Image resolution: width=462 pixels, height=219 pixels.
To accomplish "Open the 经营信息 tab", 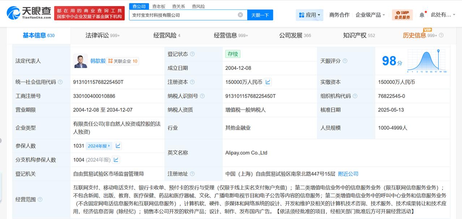I will click(x=231, y=35).
